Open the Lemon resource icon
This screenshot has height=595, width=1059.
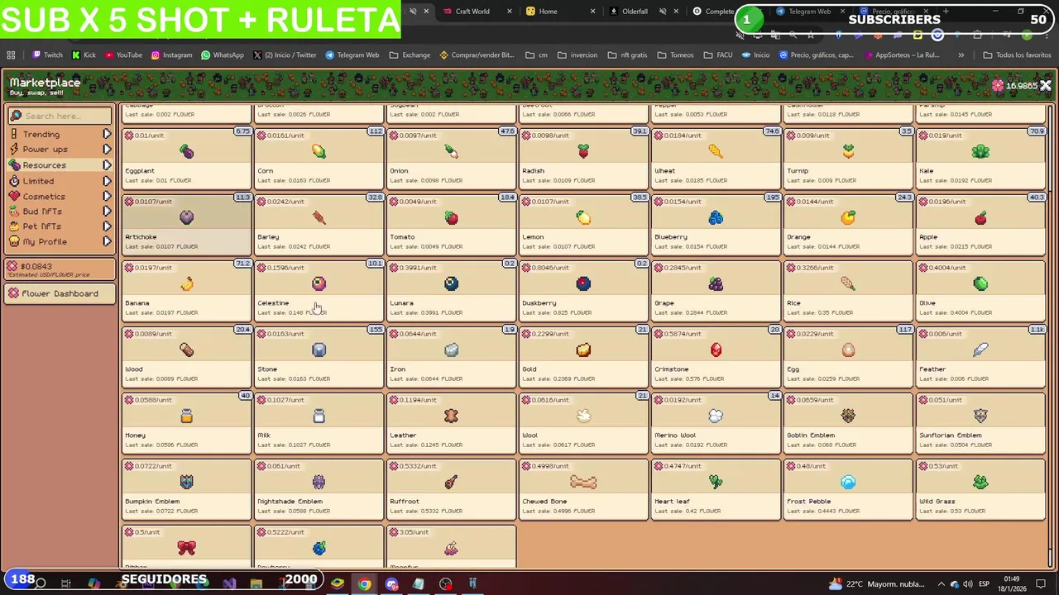583,217
